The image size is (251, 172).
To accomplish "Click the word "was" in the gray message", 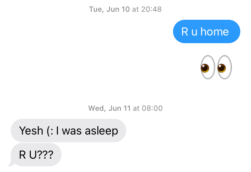I will coord(71,131).
